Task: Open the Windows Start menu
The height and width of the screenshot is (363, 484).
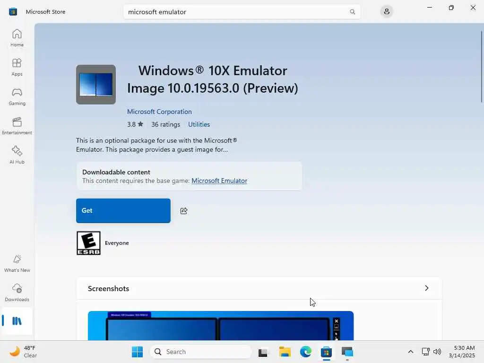Action: [x=138, y=352]
